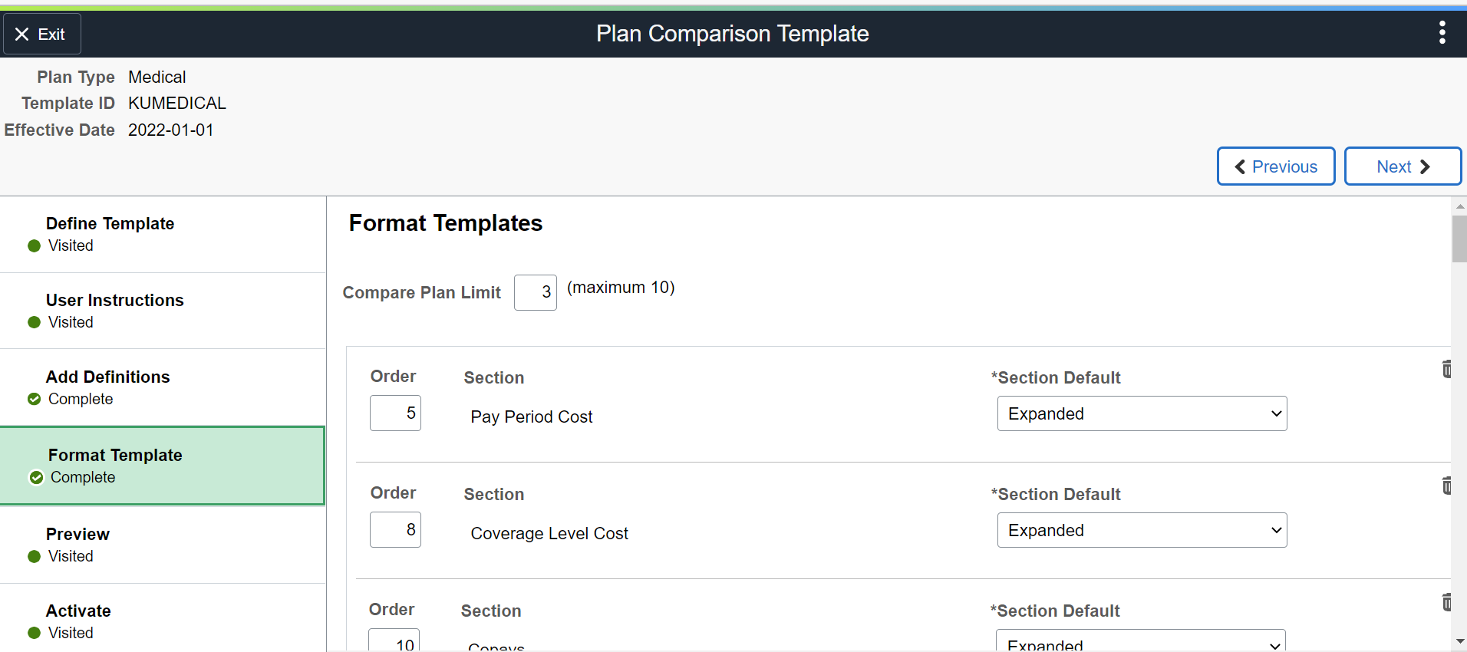Delete the Pay Period Cost section

tap(1446, 369)
